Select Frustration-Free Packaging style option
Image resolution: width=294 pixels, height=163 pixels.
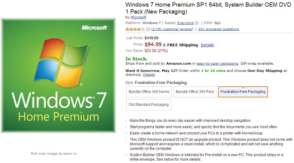(x=243, y=92)
